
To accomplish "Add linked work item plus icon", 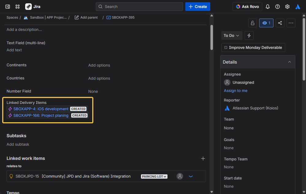I will [203, 159].
